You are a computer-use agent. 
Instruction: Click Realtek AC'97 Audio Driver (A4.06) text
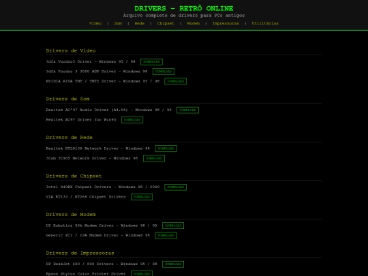108,110
